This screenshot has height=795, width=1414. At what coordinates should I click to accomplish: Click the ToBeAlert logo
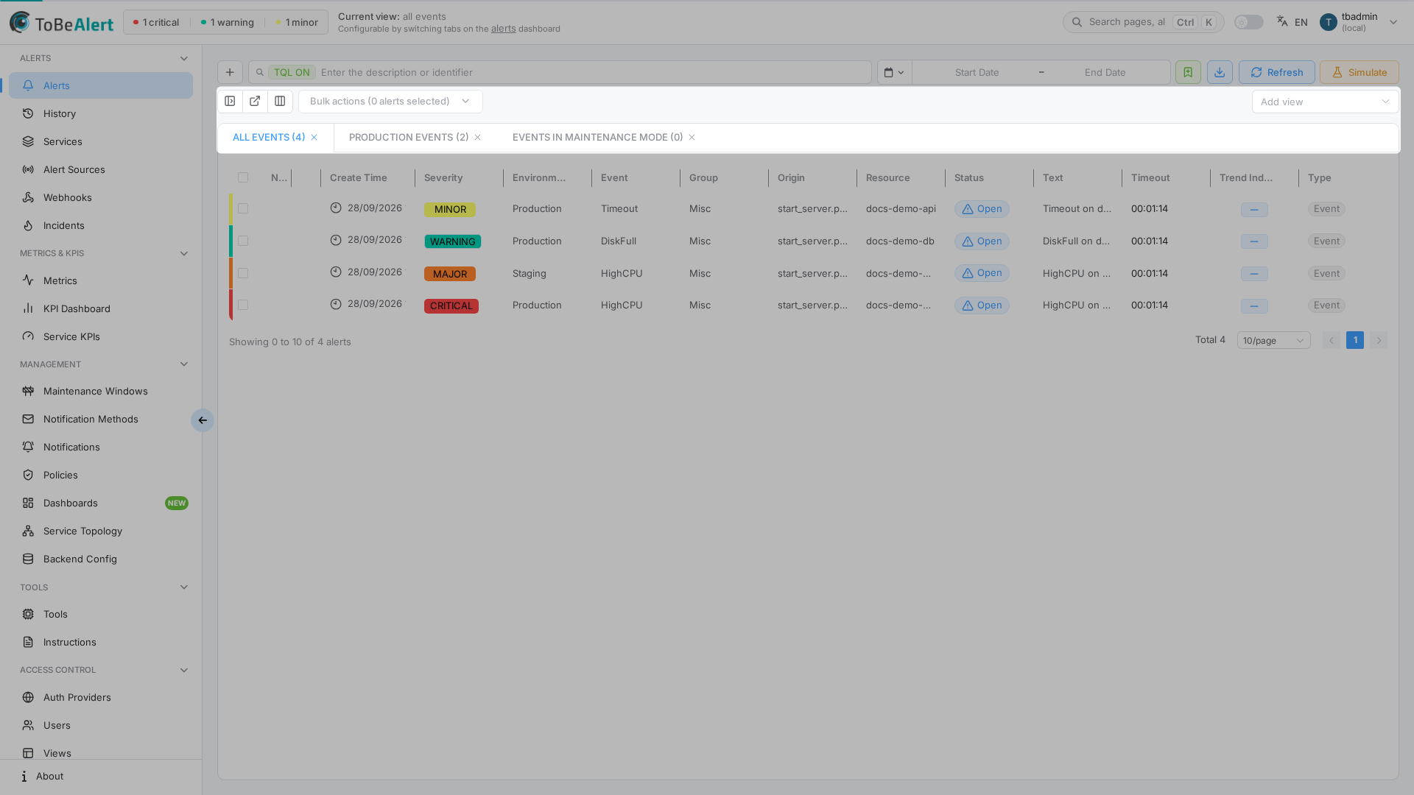[61, 23]
